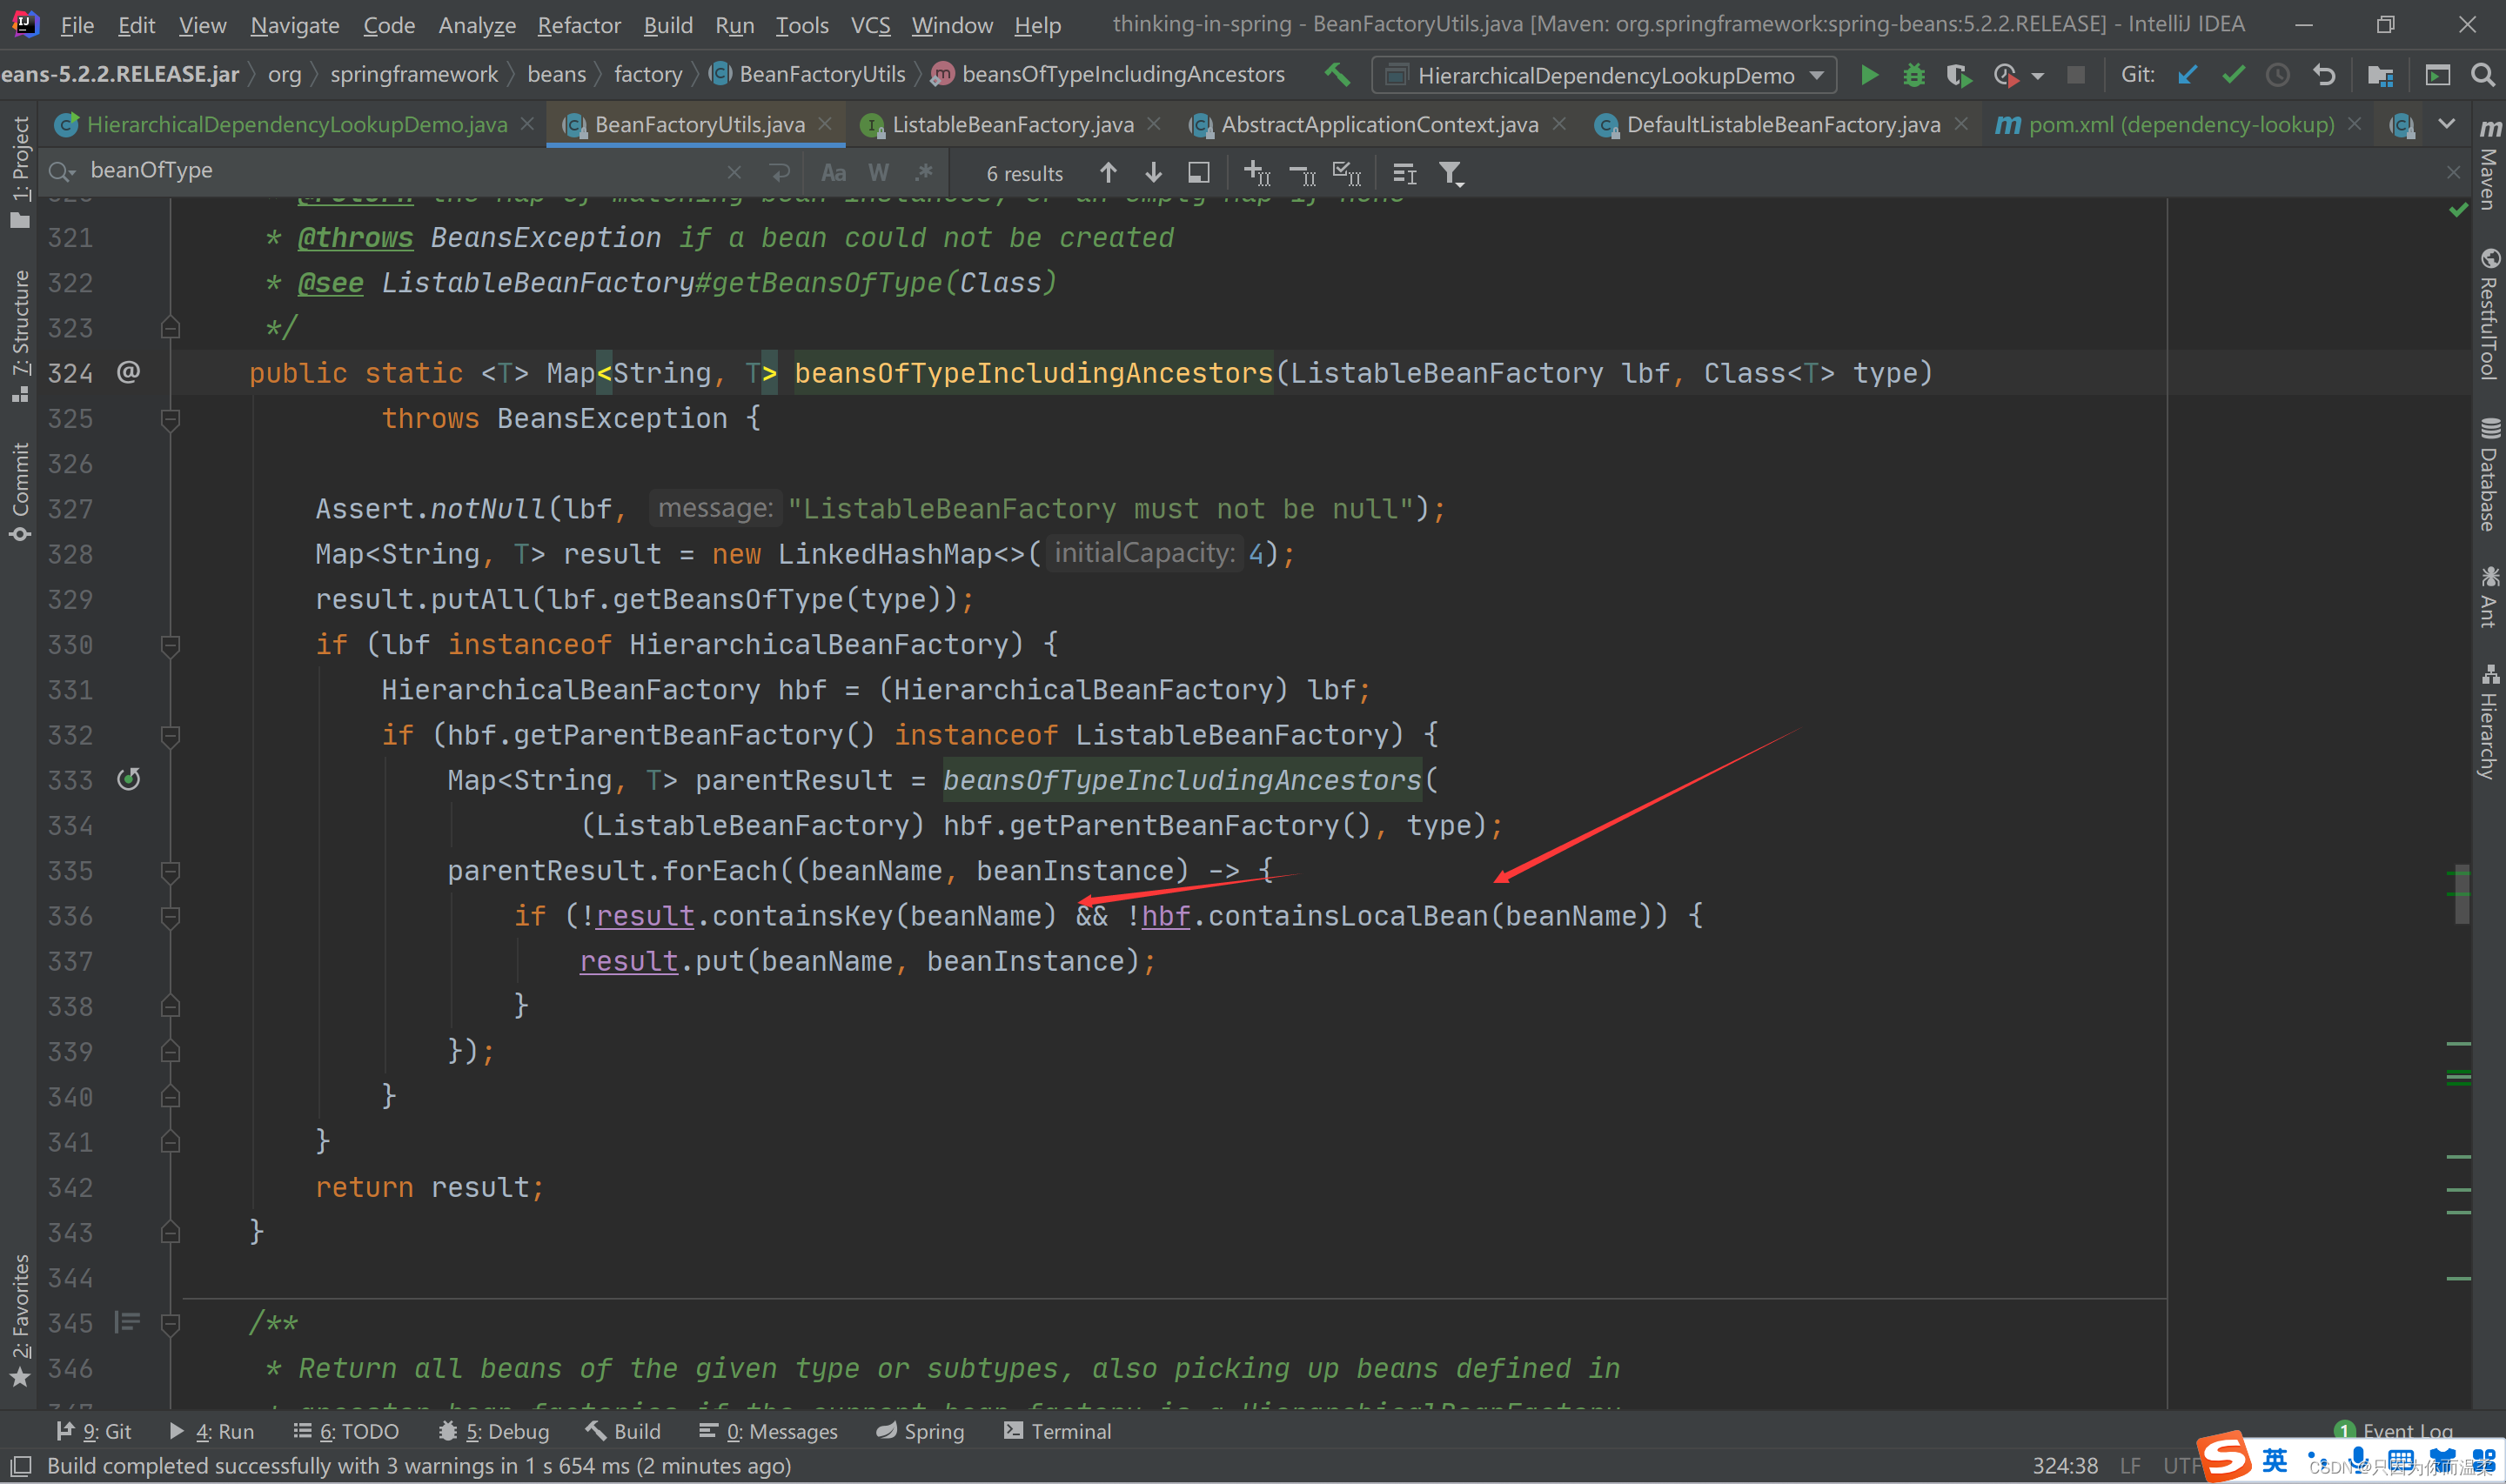Run HierarchicalDependencyLookupDemo with green play icon

coord(1868,75)
